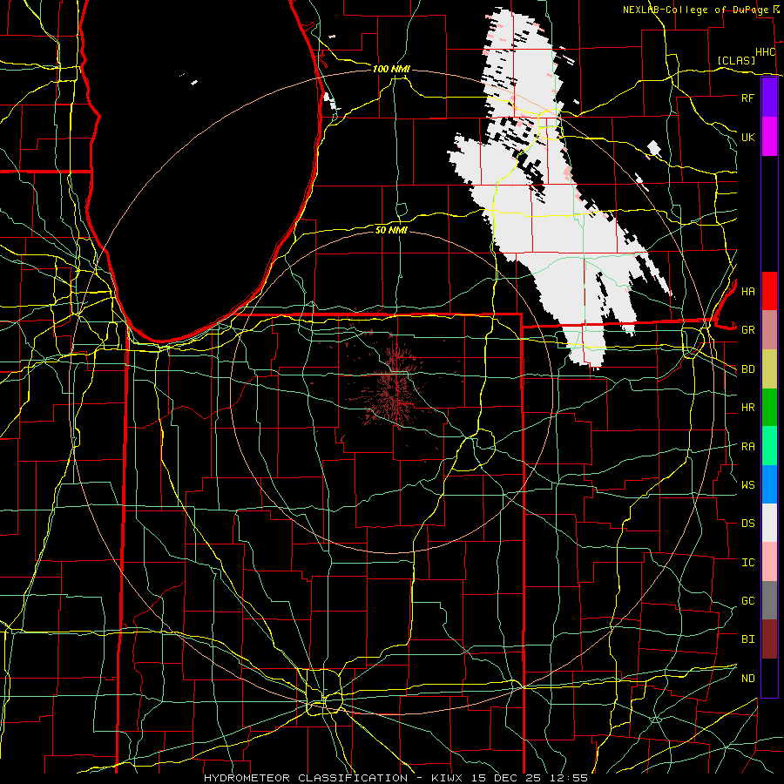Click the red HA hail legend swatch
Viewport: 784px width, 784px height.
[x=769, y=291]
